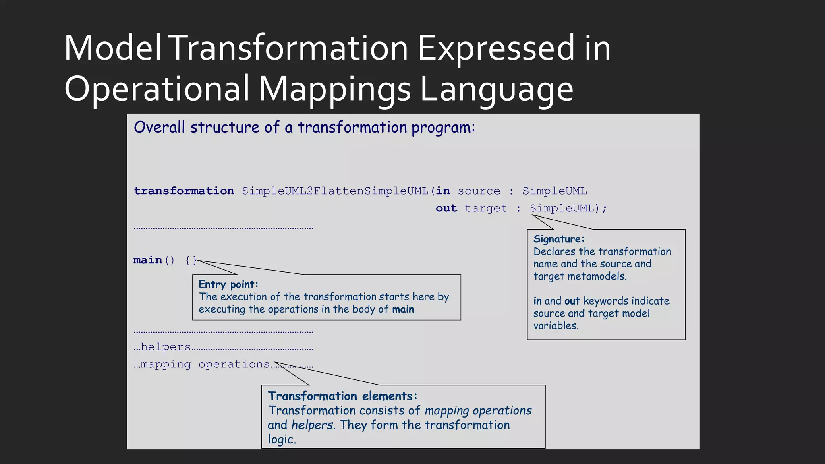
Task: Click the 'Operational Mappings Language' title line
Action: tap(318, 89)
